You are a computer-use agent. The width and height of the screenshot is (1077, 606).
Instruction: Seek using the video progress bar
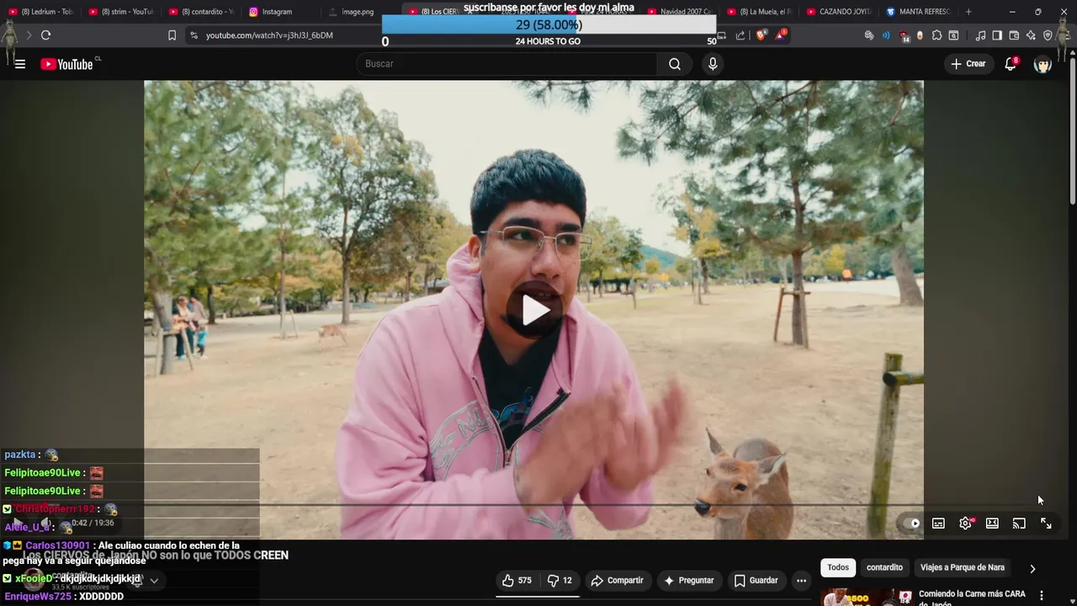click(533, 506)
